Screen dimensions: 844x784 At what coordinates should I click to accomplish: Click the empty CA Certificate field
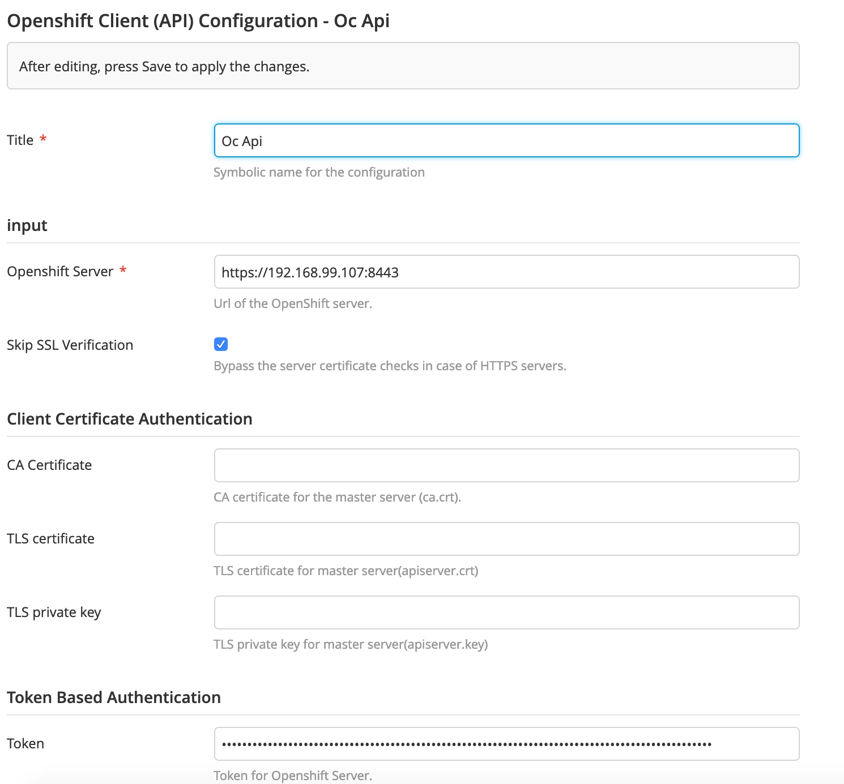(x=506, y=465)
